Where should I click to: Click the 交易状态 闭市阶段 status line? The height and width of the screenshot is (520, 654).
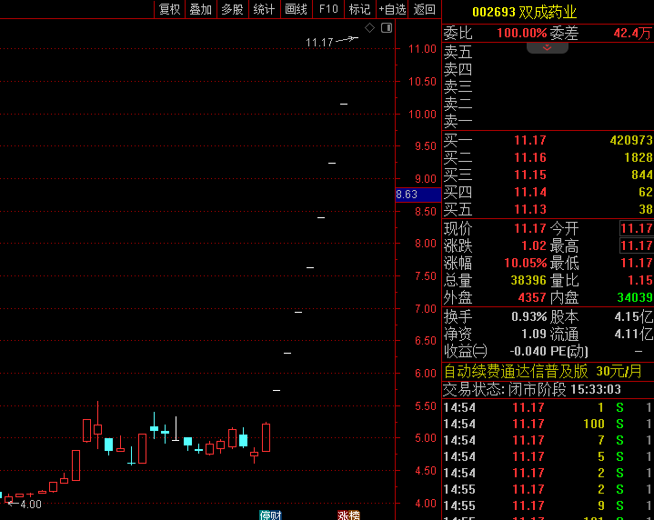532,389
